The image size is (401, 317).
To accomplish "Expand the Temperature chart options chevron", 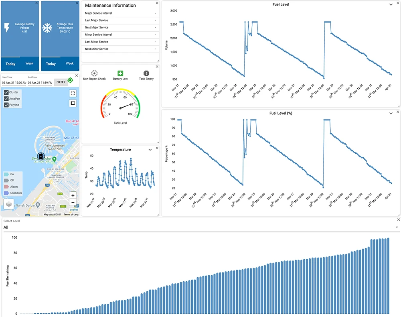I will click(150, 150).
